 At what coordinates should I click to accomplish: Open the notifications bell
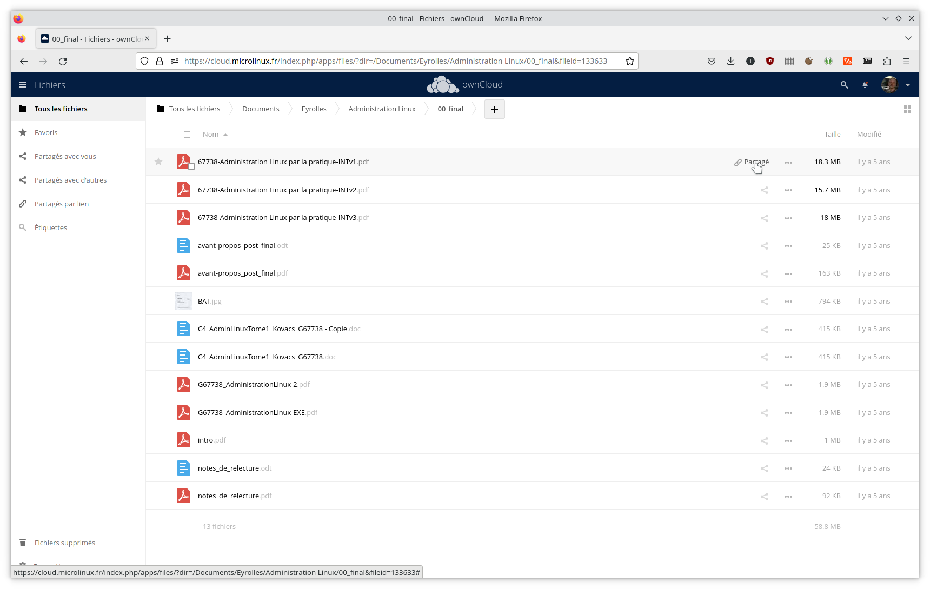click(x=865, y=85)
